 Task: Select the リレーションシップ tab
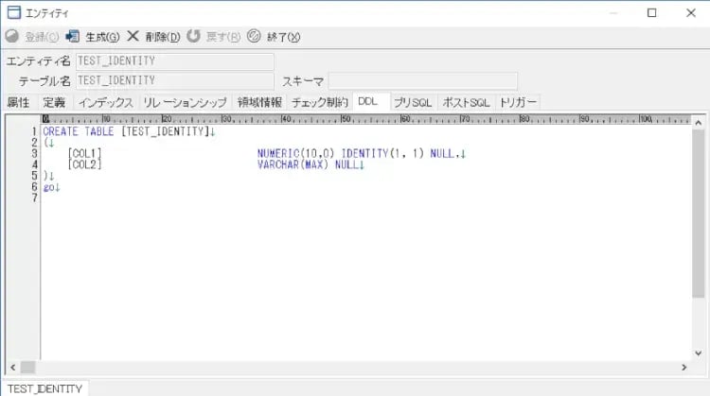point(186,102)
